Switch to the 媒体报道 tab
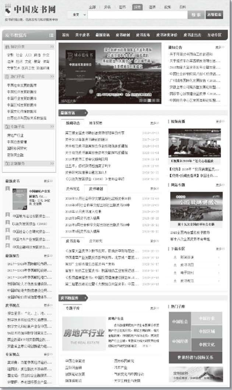Screen dimensions: 232x390 tap(95, 123)
